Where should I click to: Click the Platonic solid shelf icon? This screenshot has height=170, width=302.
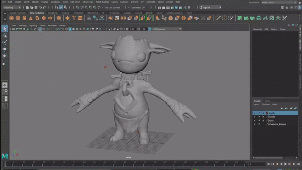click(59, 18)
